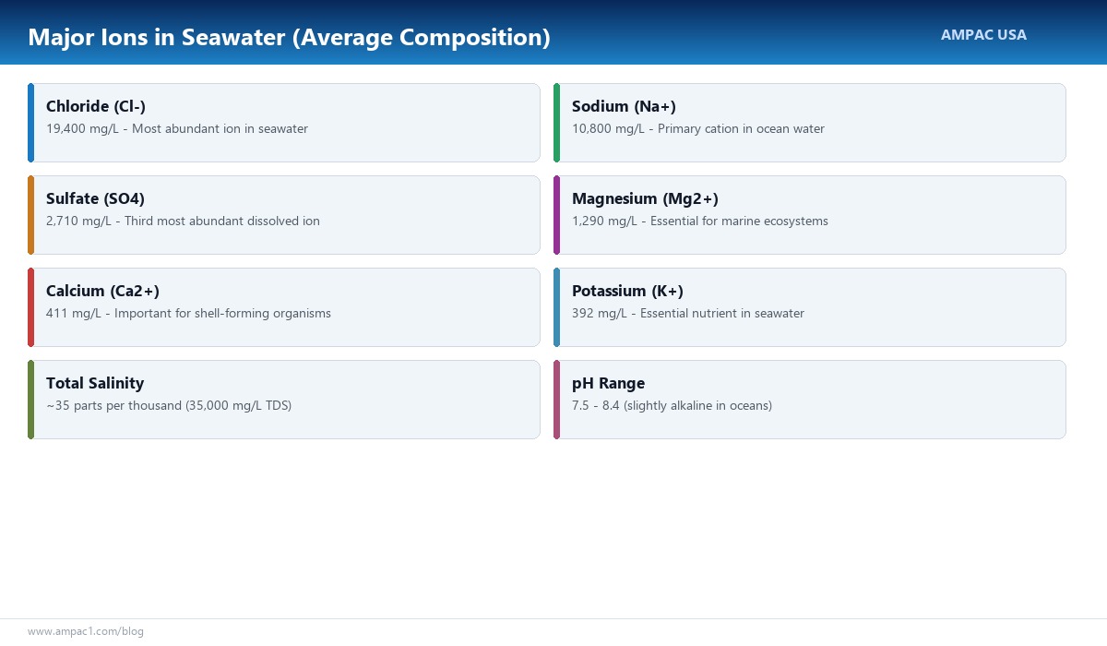Select the Magnesium (Mg2+) card title
The image size is (1107, 646).
pos(645,198)
